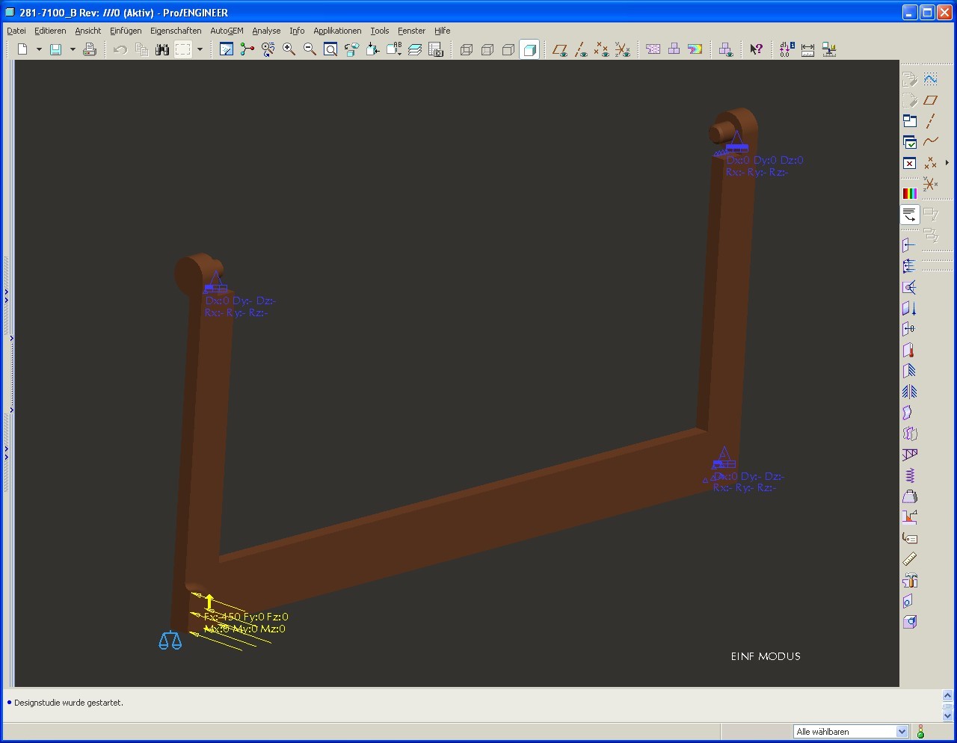Click message area scroll down arrow

pos(949,716)
